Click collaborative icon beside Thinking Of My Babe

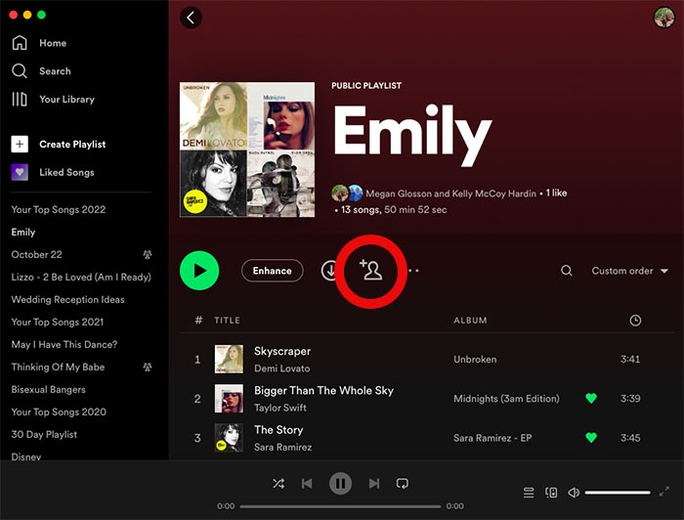(148, 367)
